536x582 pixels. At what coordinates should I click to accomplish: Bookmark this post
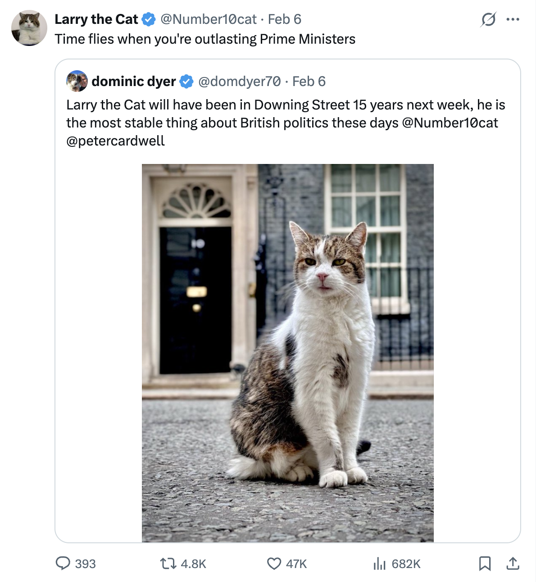click(x=485, y=564)
